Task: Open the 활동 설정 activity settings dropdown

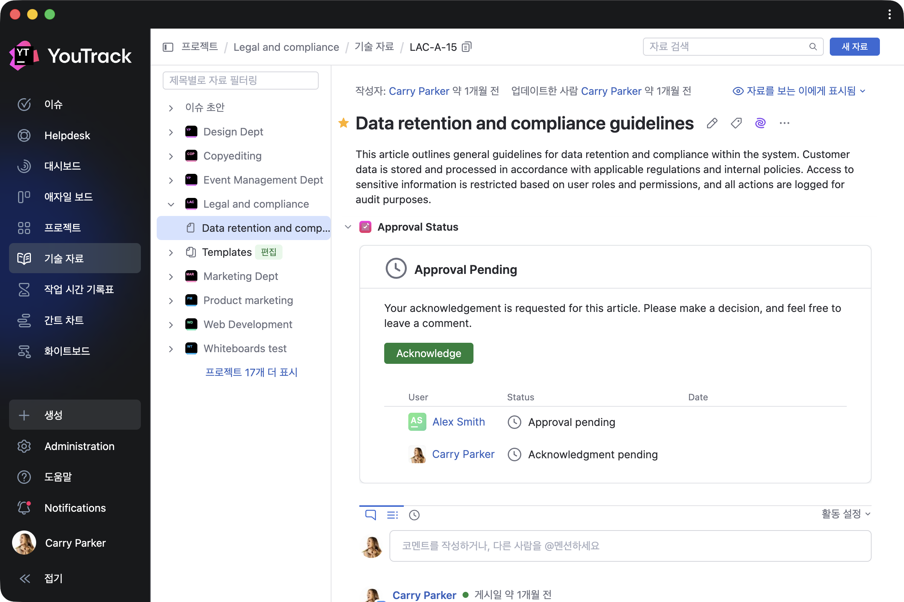Action: tap(846, 514)
